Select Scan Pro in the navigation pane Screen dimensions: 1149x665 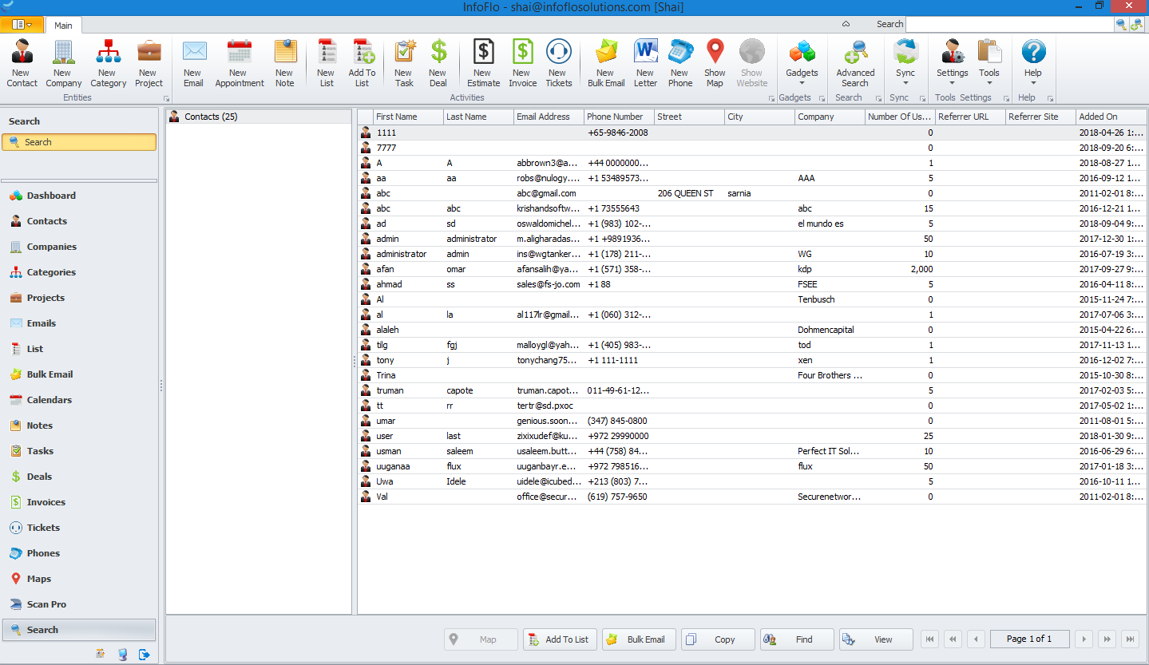(x=46, y=604)
